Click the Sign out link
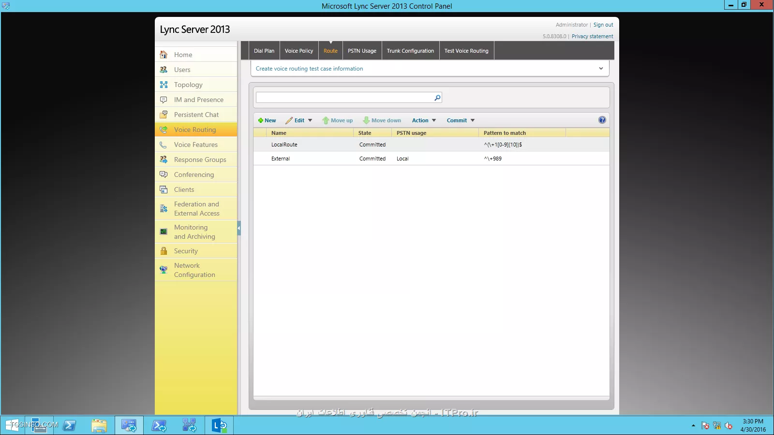This screenshot has height=435, width=774. click(x=603, y=25)
